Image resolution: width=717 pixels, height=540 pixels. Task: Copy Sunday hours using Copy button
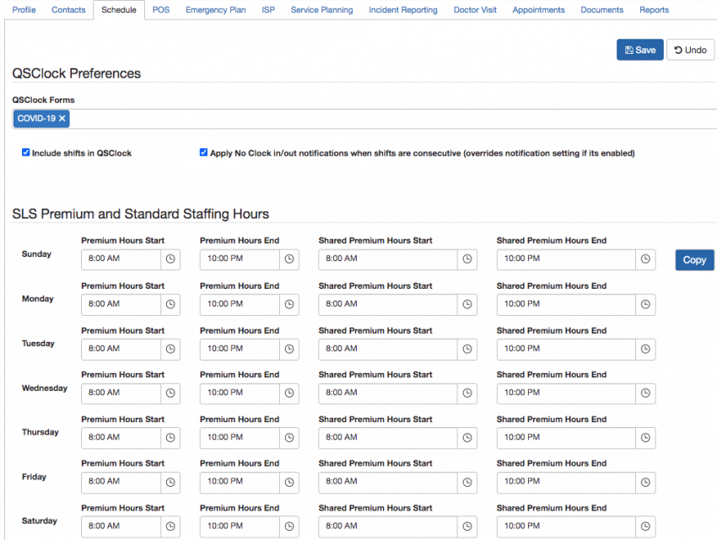pos(694,260)
